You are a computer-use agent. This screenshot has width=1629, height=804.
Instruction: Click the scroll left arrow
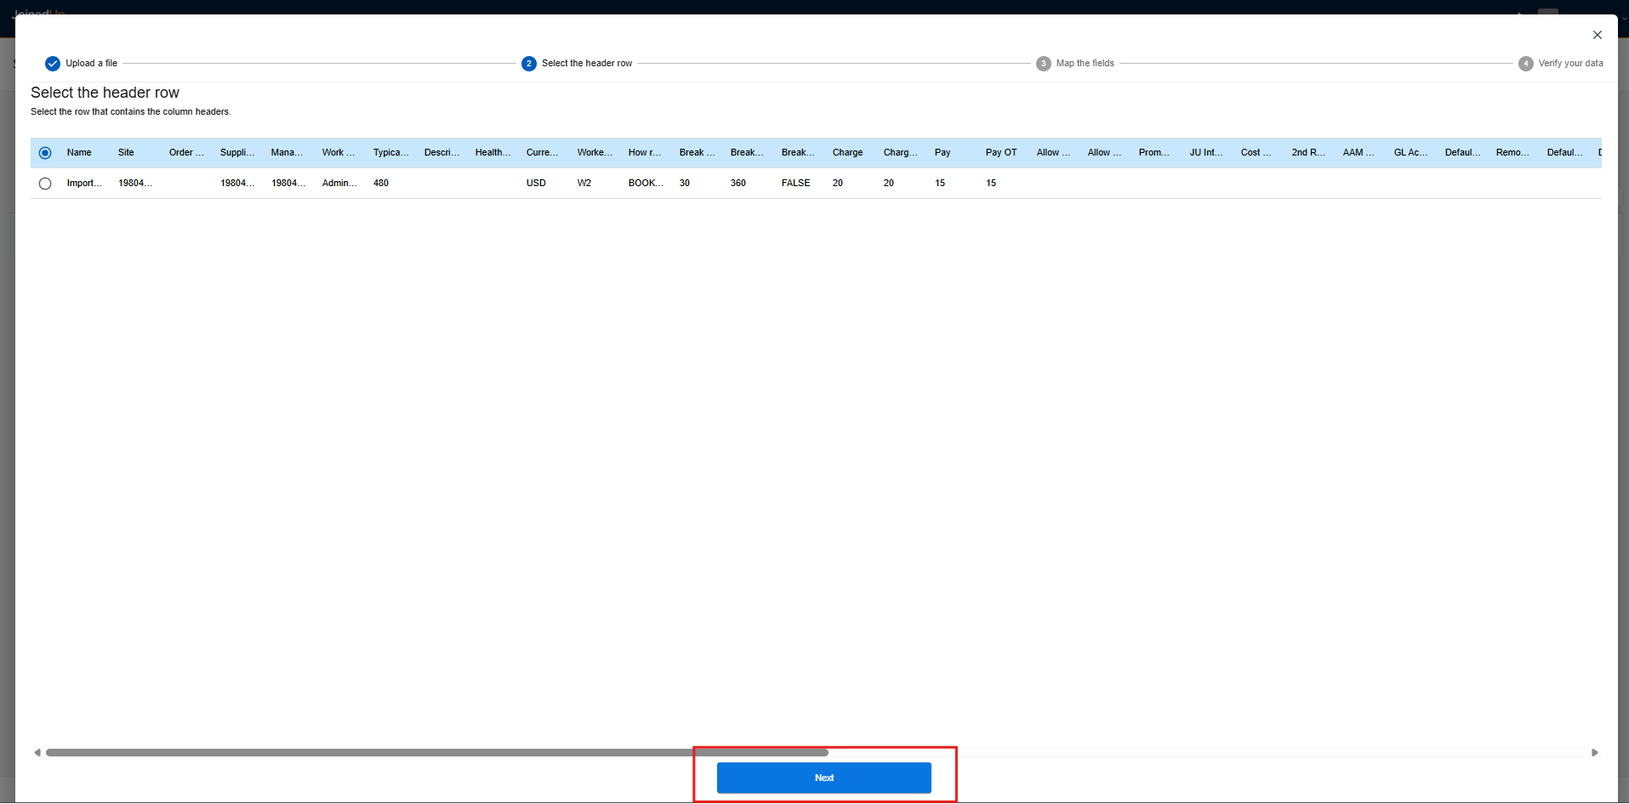[37, 753]
